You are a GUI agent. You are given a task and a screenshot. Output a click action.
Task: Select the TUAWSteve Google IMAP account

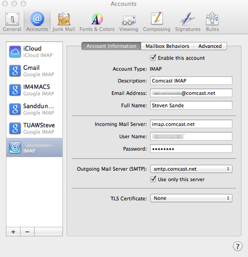click(x=34, y=128)
